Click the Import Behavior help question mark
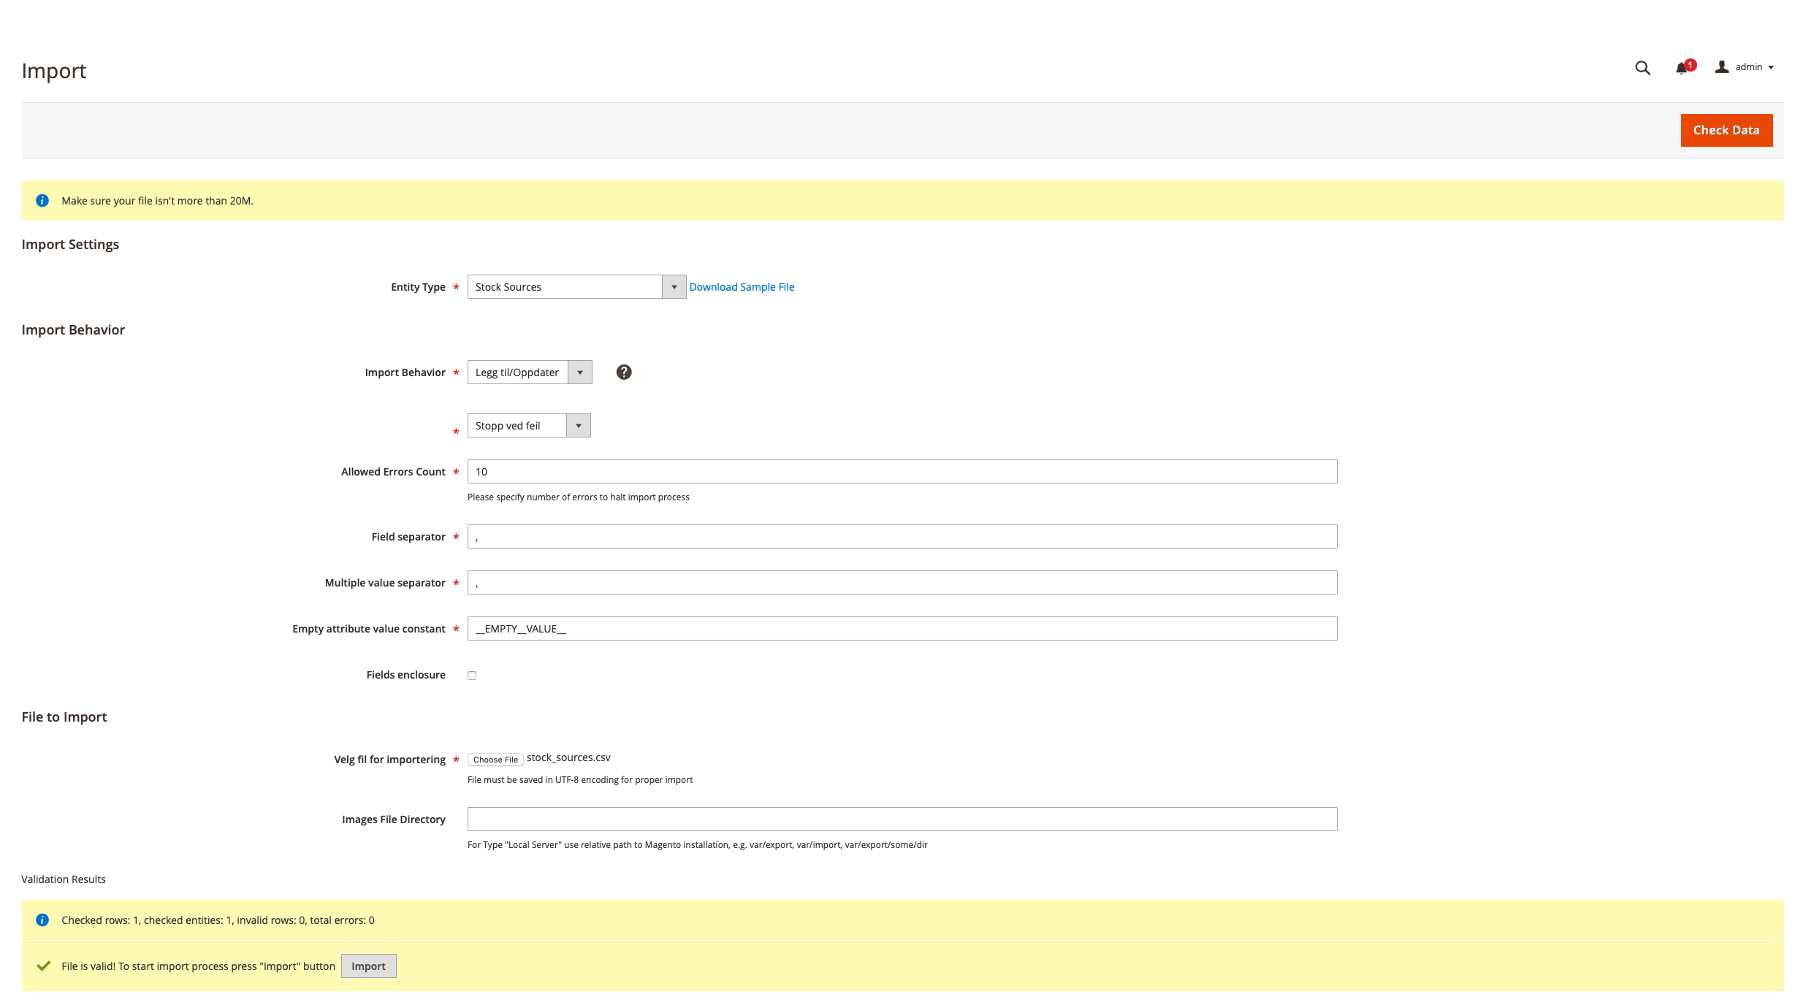This screenshot has height=1005, width=1806. 623,372
